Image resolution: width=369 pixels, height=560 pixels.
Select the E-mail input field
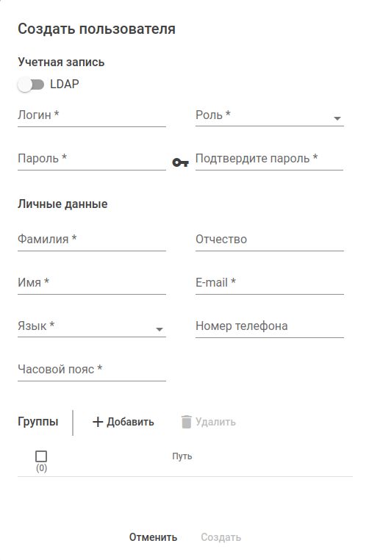coord(270,283)
